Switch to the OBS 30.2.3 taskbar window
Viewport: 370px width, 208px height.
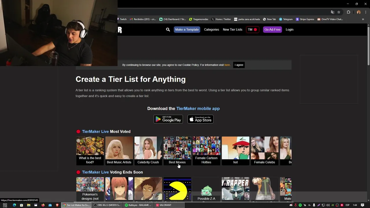click(x=107, y=205)
